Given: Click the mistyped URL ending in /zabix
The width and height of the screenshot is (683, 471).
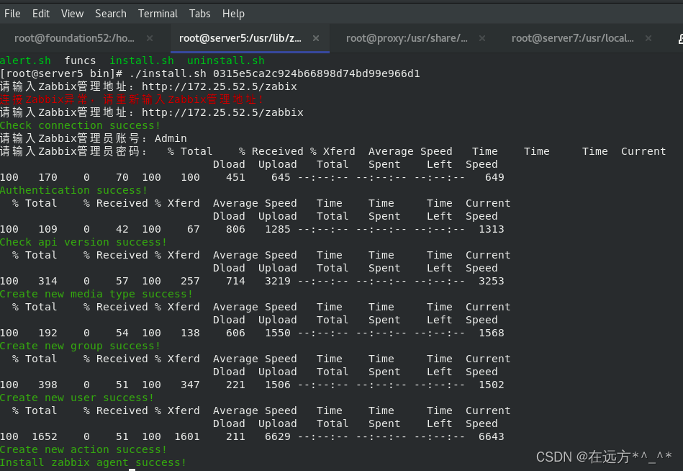Looking at the screenshot, I should [219, 86].
